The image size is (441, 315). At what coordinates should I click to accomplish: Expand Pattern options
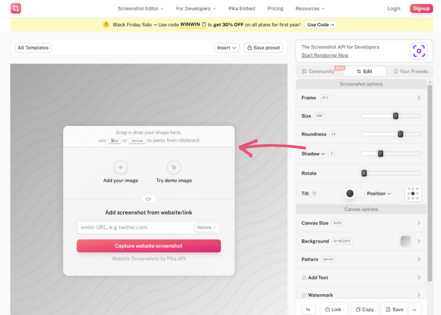(361, 259)
